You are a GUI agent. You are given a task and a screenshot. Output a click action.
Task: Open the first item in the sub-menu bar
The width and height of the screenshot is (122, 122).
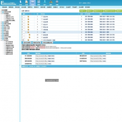pyautogui.click(x=5, y=7)
